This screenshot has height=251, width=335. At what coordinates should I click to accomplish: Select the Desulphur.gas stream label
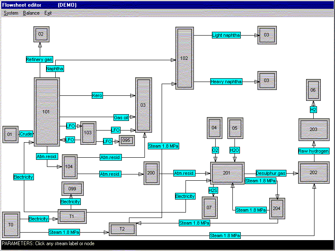(271, 173)
